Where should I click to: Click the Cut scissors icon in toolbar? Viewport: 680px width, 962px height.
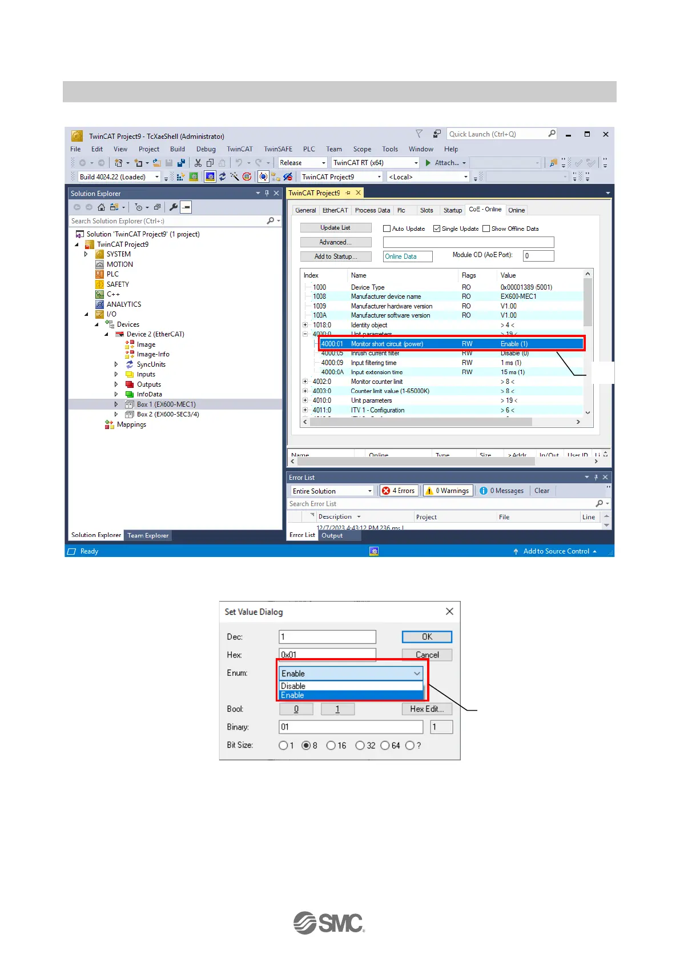[x=198, y=163]
